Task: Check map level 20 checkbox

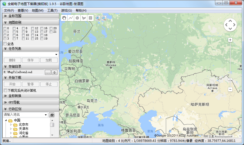Action: point(51,28)
